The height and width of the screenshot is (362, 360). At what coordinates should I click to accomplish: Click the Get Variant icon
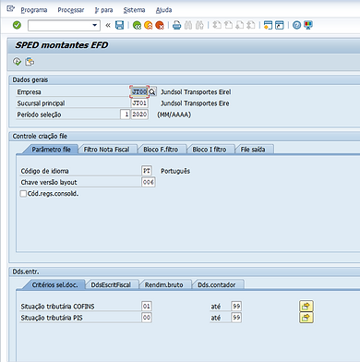pos(30,62)
